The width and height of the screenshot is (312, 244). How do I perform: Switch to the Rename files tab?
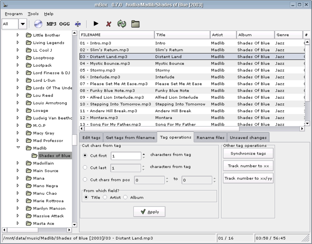pos(210,137)
